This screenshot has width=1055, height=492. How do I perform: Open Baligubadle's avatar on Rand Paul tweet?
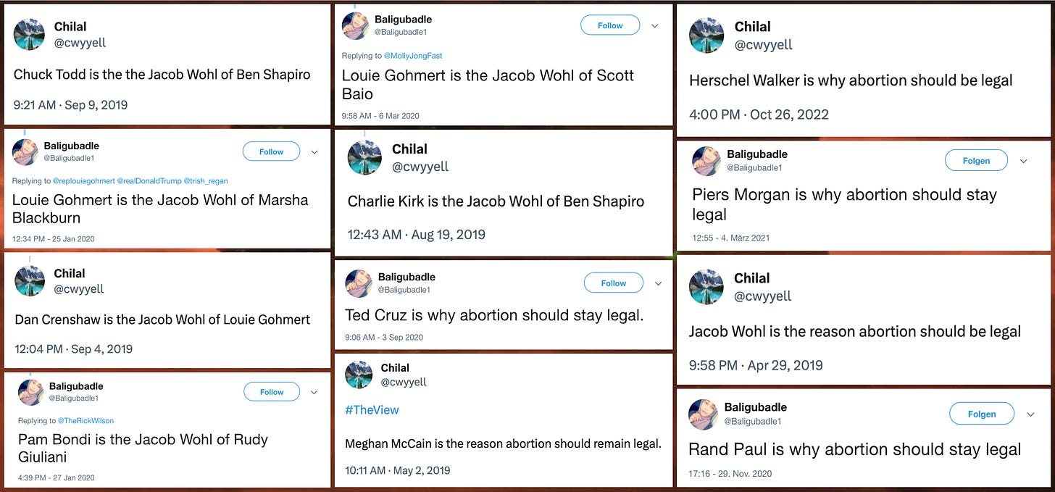(704, 414)
